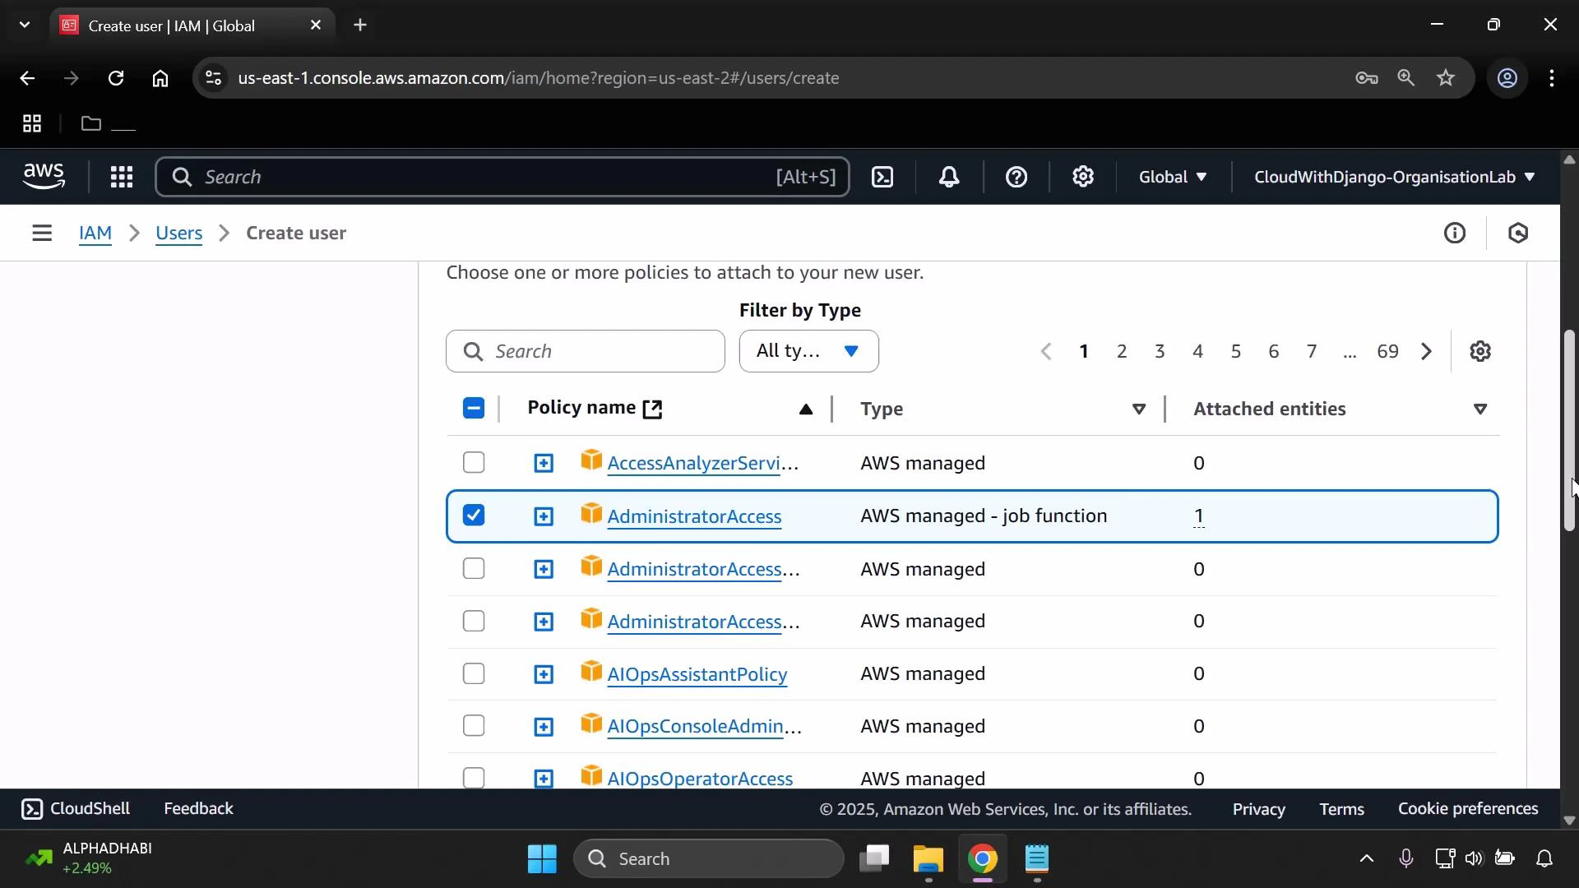This screenshot has width=1579, height=888.
Task: Check the AIOpsAssistantPolicy checkbox
Action: tap(474, 673)
